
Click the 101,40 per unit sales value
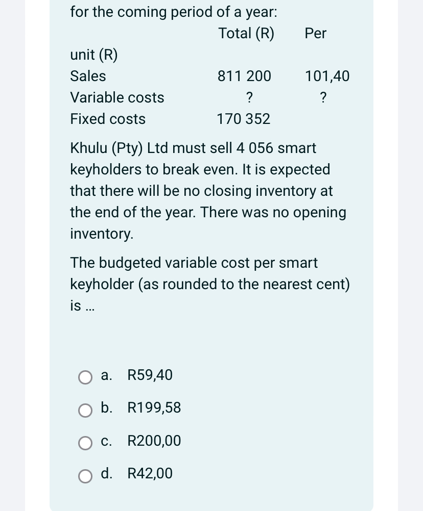tap(327, 76)
